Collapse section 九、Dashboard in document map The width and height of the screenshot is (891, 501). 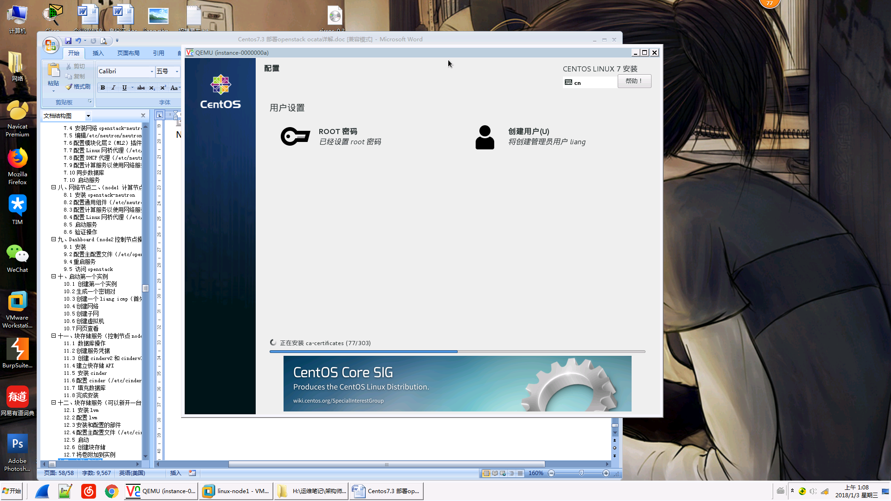(53, 239)
